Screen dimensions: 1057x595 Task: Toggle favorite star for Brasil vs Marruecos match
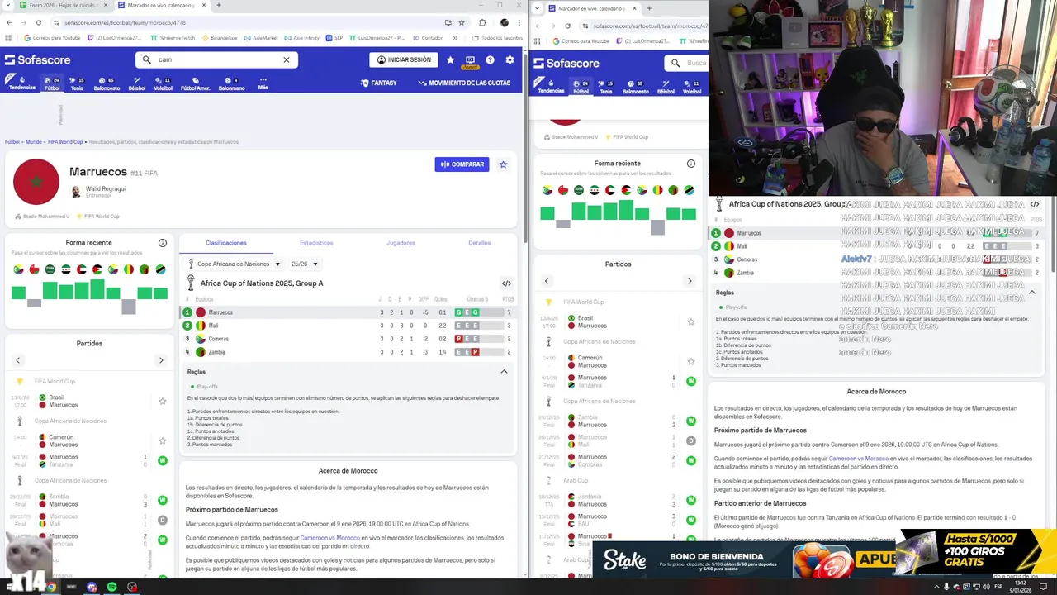(x=163, y=402)
